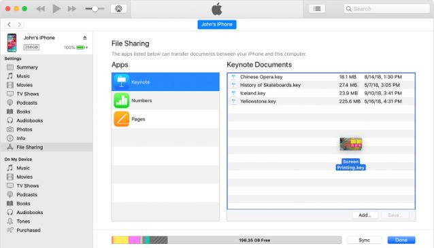The height and width of the screenshot is (248, 434).
Task: Select the Numbers app
Action: point(165,101)
